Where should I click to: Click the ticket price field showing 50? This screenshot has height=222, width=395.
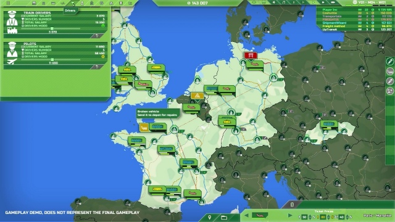click(x=304, y=217)
